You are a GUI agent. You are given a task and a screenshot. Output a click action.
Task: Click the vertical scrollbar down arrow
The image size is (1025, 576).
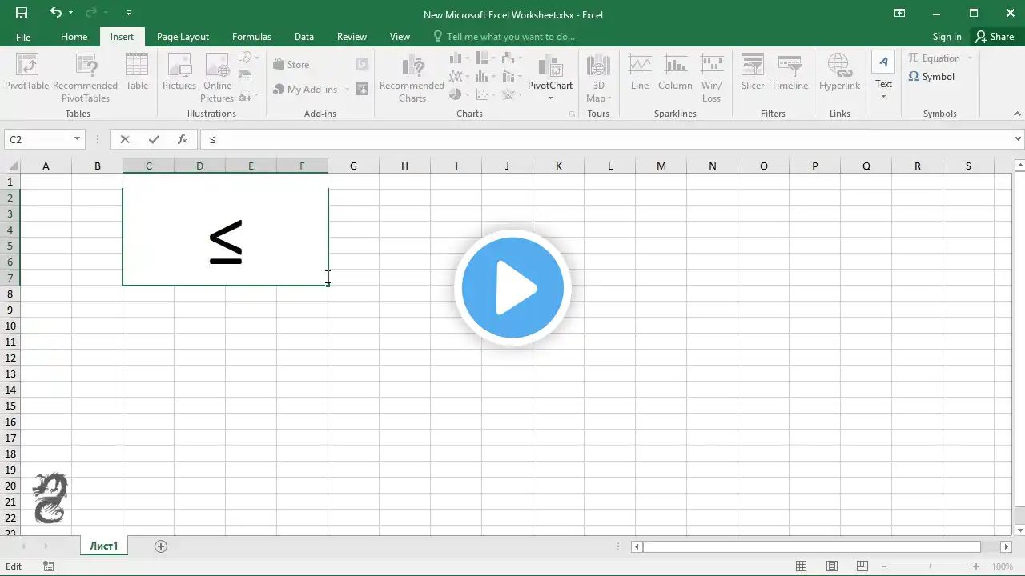1019,530
